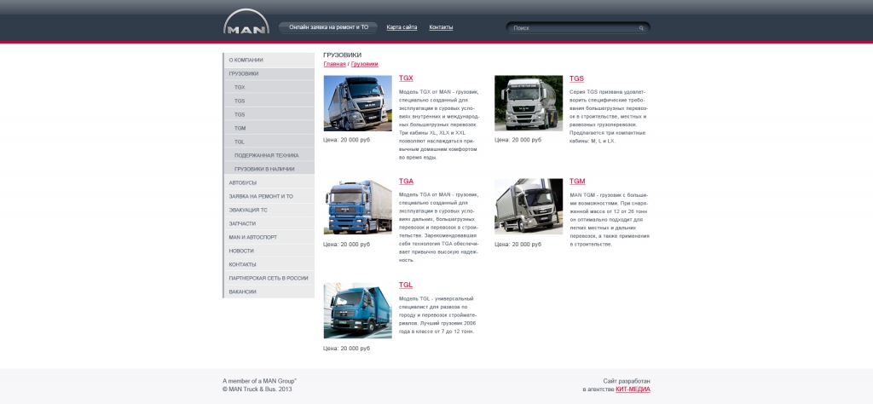
Task: Click the 'Модель TGX от MAN' description paragraph
Action: point(439,124)
